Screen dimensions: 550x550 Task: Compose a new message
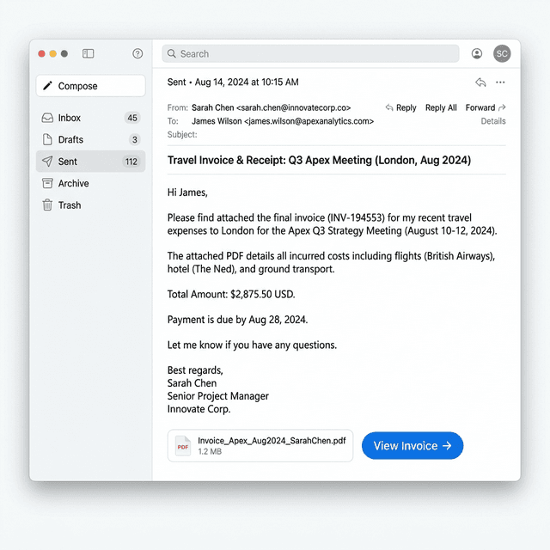pos(90,86)
